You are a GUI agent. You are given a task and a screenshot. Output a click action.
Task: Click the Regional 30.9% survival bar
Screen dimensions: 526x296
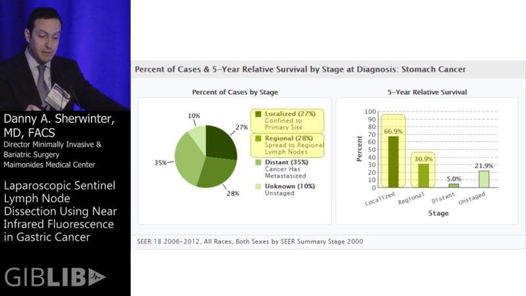pyautogui.click(x=423, y=176)
